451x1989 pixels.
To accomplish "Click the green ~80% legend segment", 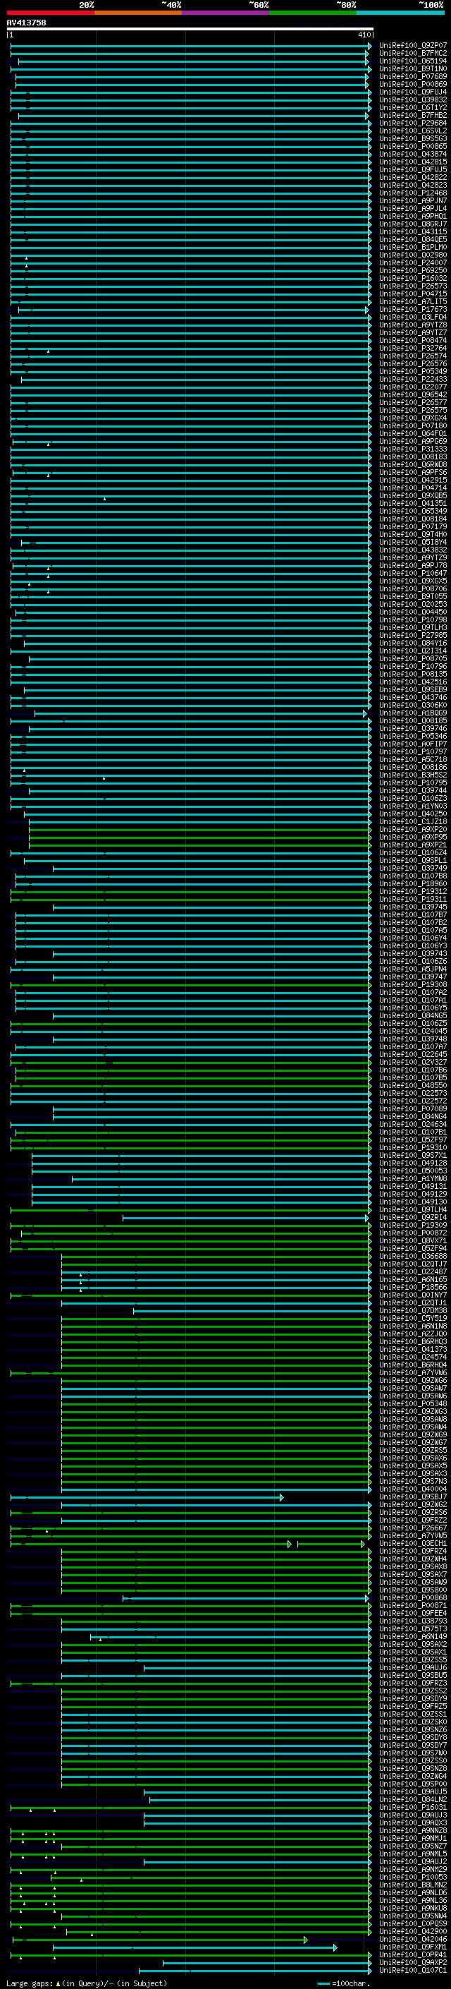I will 312,13.
